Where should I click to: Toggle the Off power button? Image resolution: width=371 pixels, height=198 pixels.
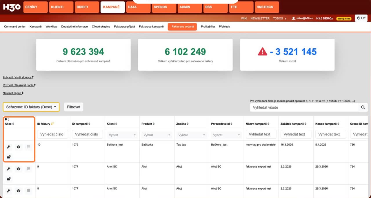pyautogui.click(x=361, y=18)
